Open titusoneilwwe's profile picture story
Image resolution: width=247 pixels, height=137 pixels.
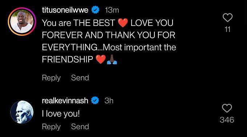point(22,21)
